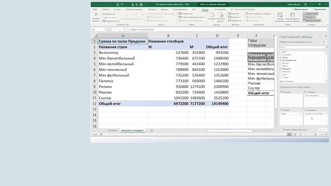
Task: Uncheck the Продажи field checkbox
Action: coord(281,69)
